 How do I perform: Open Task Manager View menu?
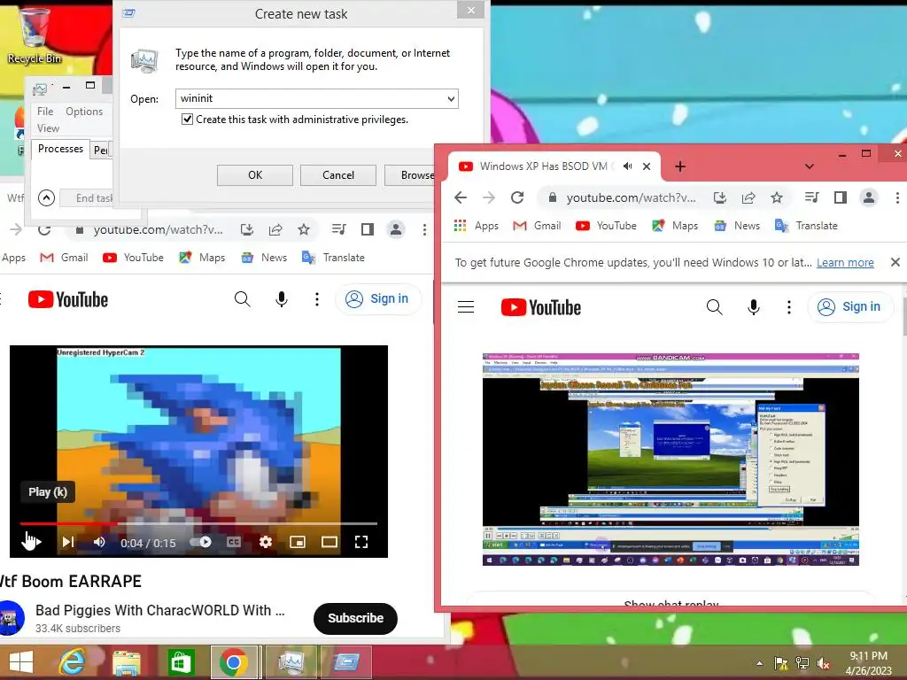point(48,127)
